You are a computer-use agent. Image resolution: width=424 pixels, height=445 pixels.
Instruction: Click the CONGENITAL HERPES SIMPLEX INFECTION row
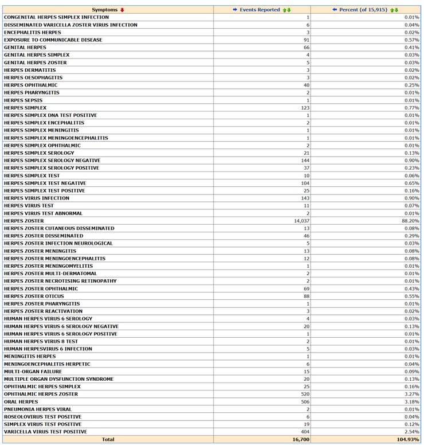click(x=211, y=17)
